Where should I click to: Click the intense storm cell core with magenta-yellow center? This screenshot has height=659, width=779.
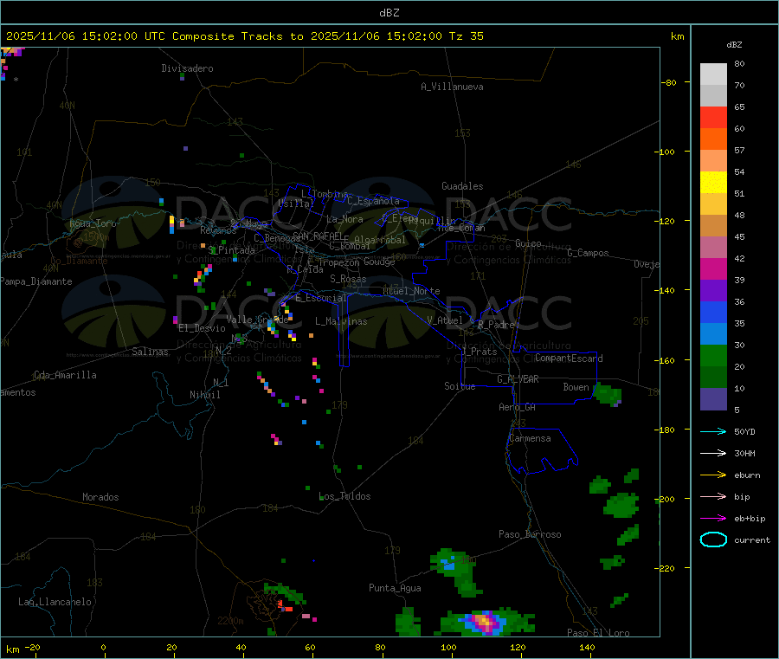(x=485, y=622)
